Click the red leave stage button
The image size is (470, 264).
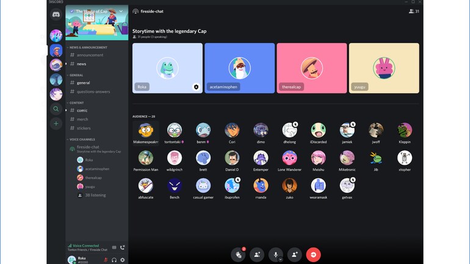coord(313,254)
